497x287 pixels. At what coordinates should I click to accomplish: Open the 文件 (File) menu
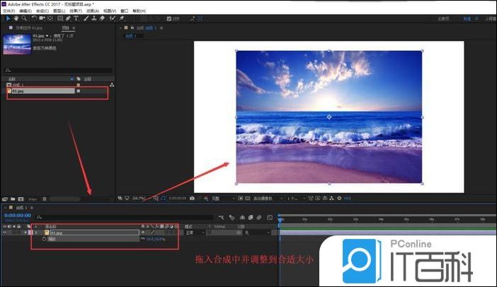[8, 11]
